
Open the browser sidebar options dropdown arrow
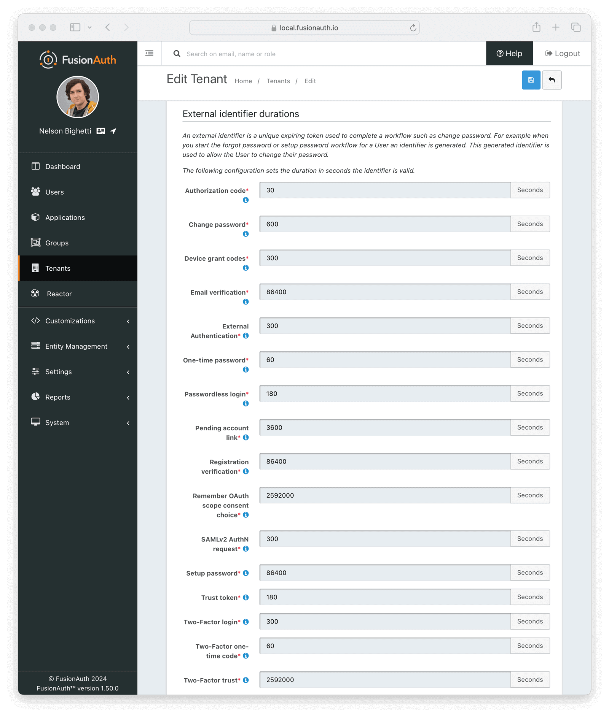click(x=90, y=27)
